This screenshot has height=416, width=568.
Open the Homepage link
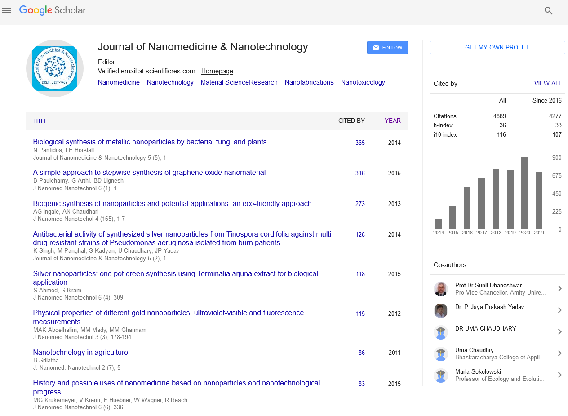click(217, 71)
